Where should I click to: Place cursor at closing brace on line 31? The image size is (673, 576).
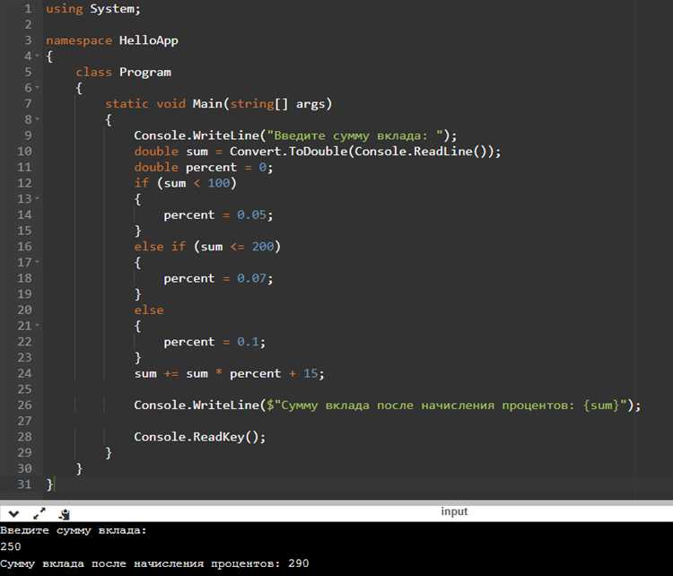click(50, 484)
